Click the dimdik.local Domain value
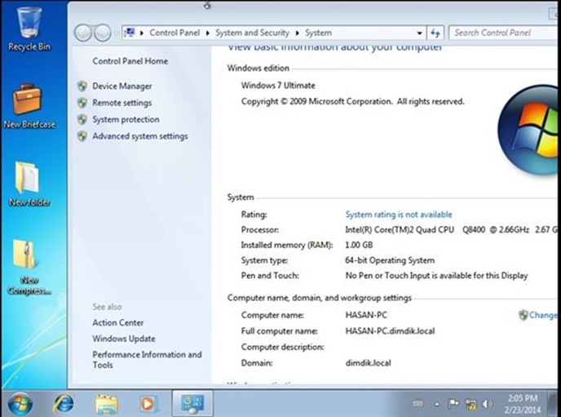This screenshot has height=417, width=561. (x=369, y=363)
